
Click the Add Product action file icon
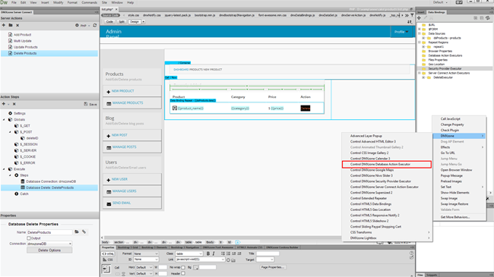tap(10, 35)
